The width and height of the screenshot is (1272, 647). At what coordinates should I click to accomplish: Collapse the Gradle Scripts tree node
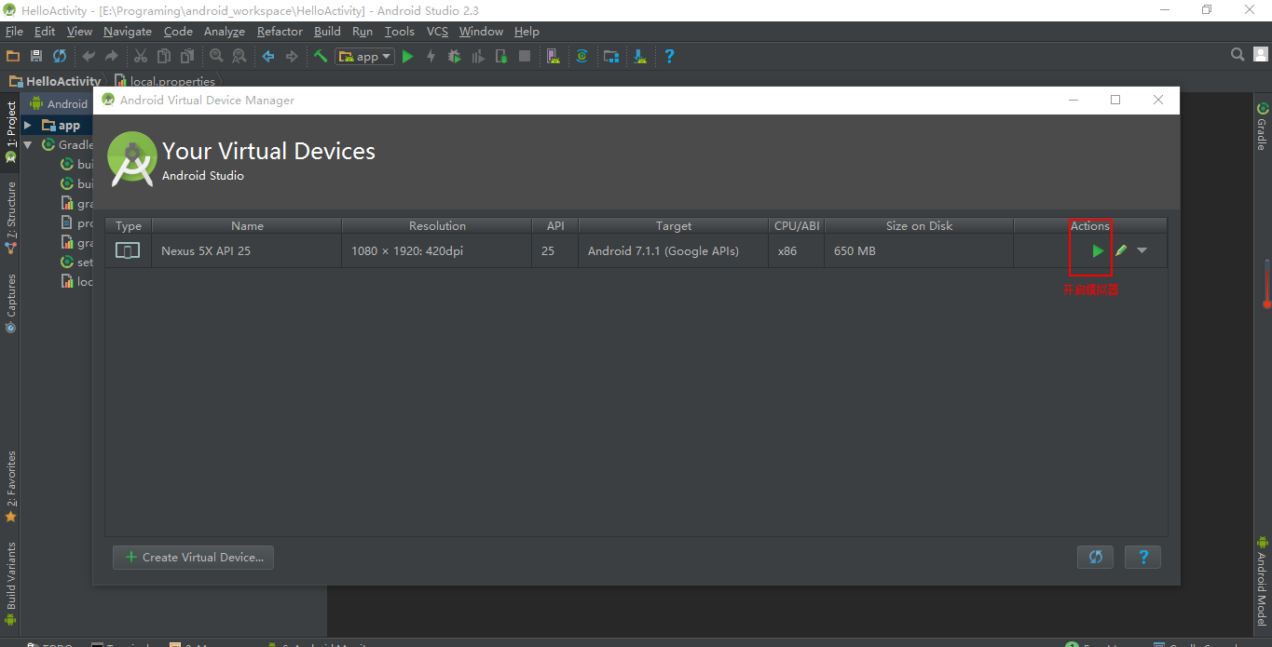pos(28,145)
